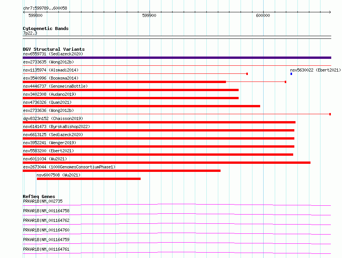Open nsv3952241 (Wenger2019) label
The image size is (342, 258).
[x=50, y=143]
